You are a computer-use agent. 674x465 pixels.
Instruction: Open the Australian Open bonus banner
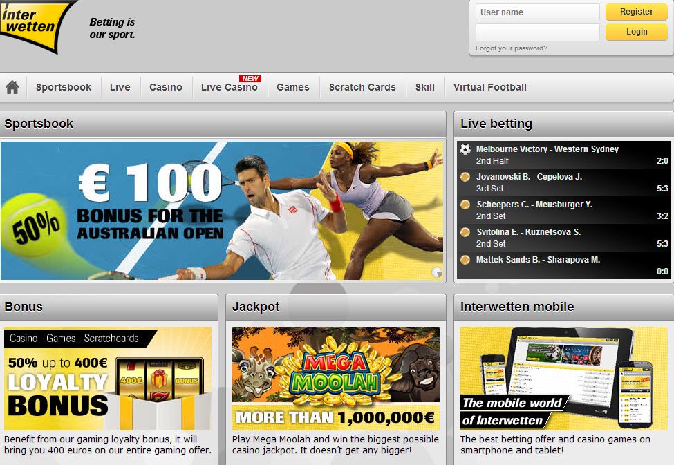222,211
